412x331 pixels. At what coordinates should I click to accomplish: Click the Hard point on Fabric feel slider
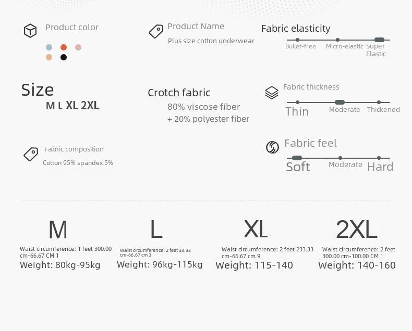[x=379, y=158]
